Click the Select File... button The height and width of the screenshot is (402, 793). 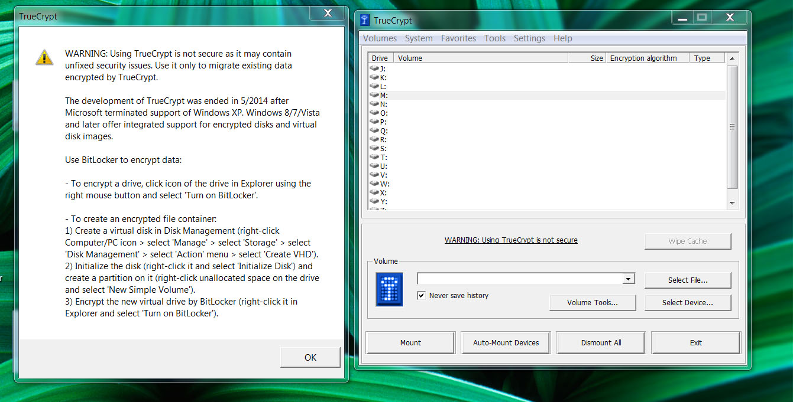pos(688,280)
